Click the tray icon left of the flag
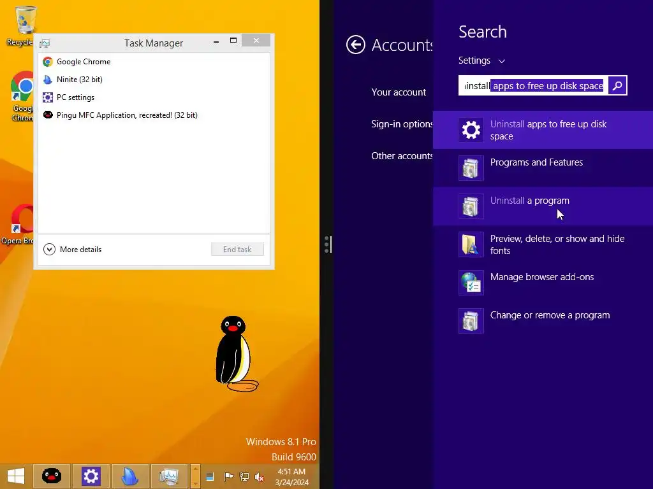This screenshot has height=489, width=653. (x=210, y=476)
